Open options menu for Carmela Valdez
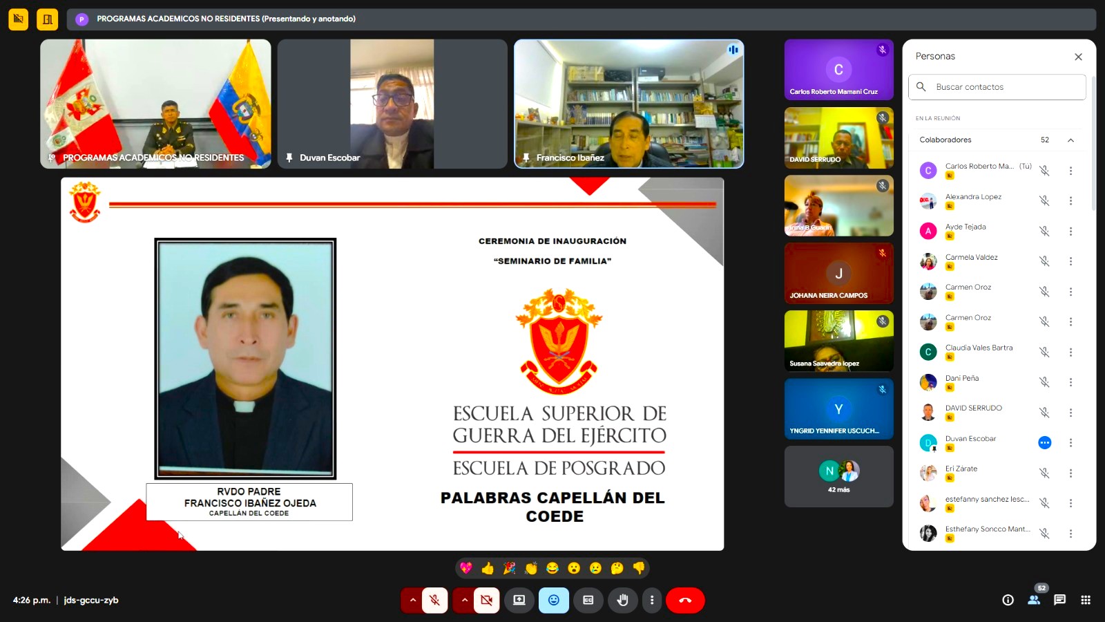The image size is (1105, 622). click(x=1070, y=261)
